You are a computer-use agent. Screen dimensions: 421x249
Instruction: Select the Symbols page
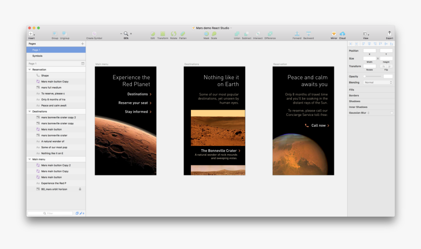56,56
